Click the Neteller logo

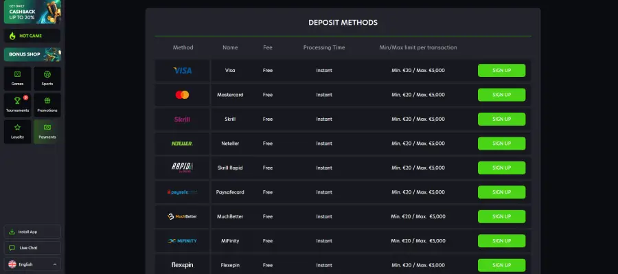[182, 144]
